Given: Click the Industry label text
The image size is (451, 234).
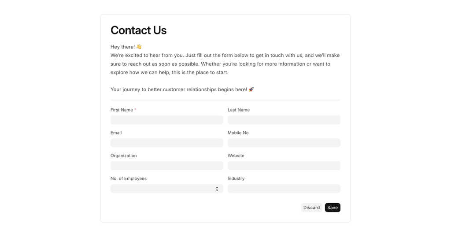Looking at the screenshot, I should coord(236,178).
